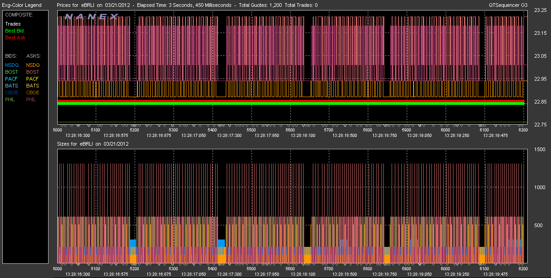Click timestamp 13:28:16:575 under Sizes chart
Screen dimensions: 551x278
[x=116, y=274]
